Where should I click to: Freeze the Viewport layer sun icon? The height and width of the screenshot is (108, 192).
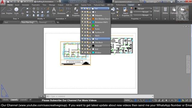coord(85,46)
